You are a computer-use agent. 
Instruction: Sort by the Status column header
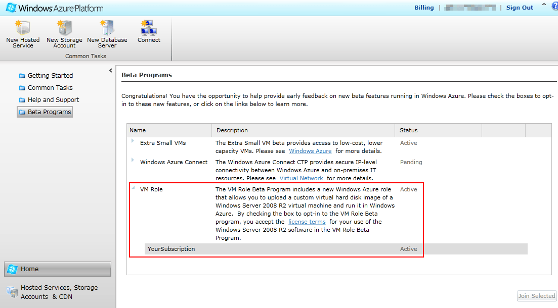coord(439,130)
